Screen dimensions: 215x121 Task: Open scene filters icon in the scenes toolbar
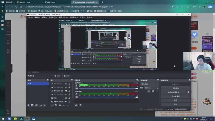point(37,105)
